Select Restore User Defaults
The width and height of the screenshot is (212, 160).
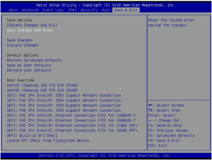point(29,70)
